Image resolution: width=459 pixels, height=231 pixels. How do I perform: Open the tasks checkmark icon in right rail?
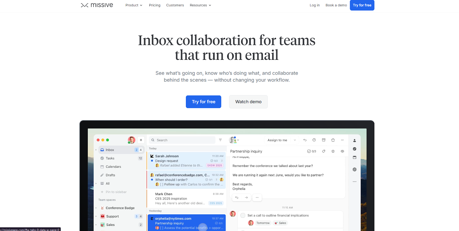(x=355, y=149)
